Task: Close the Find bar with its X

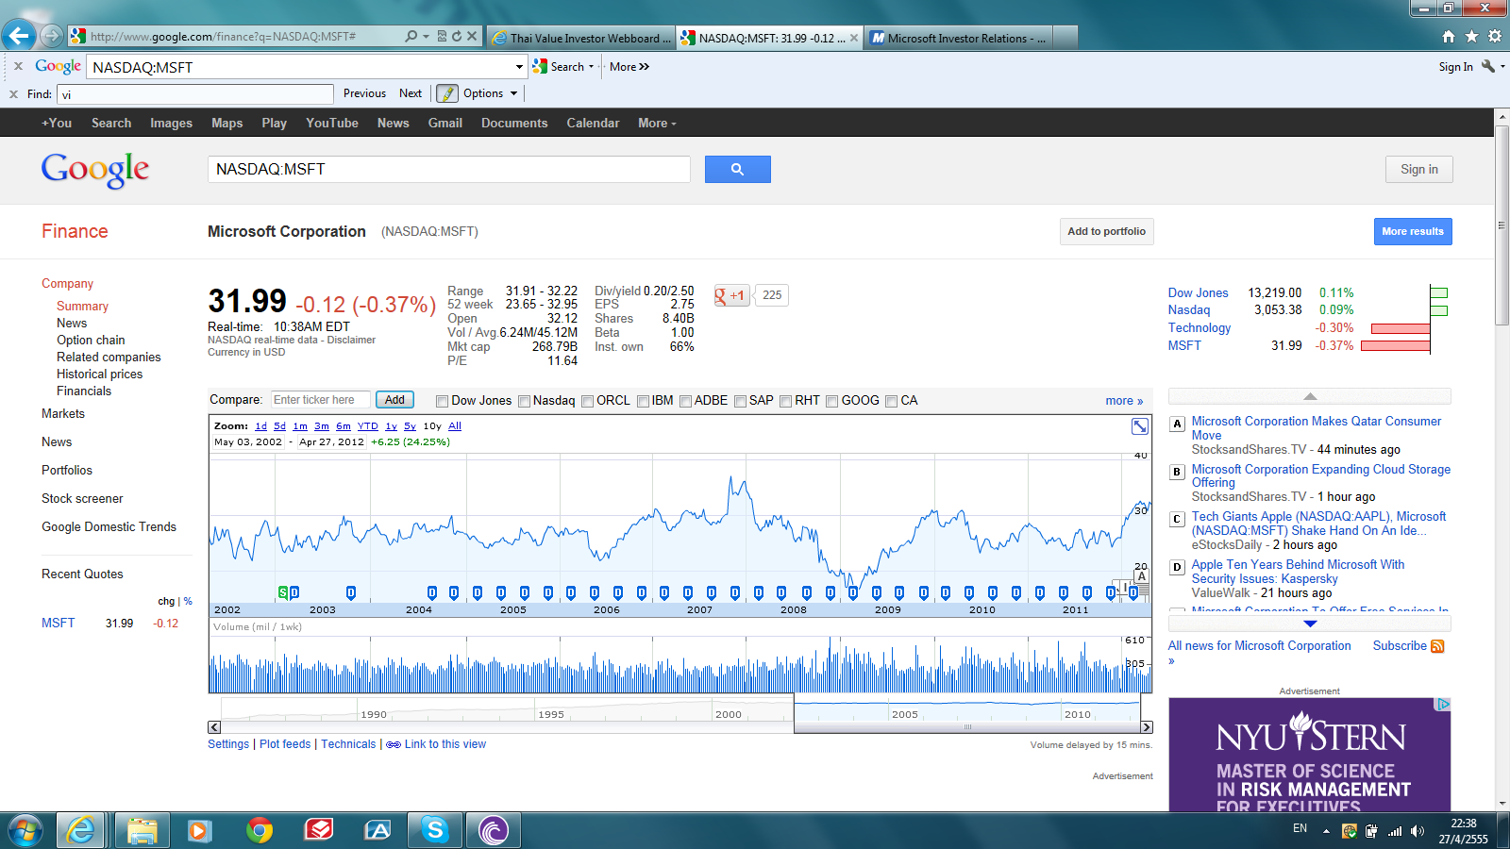Action: click(x=13, y=94)
